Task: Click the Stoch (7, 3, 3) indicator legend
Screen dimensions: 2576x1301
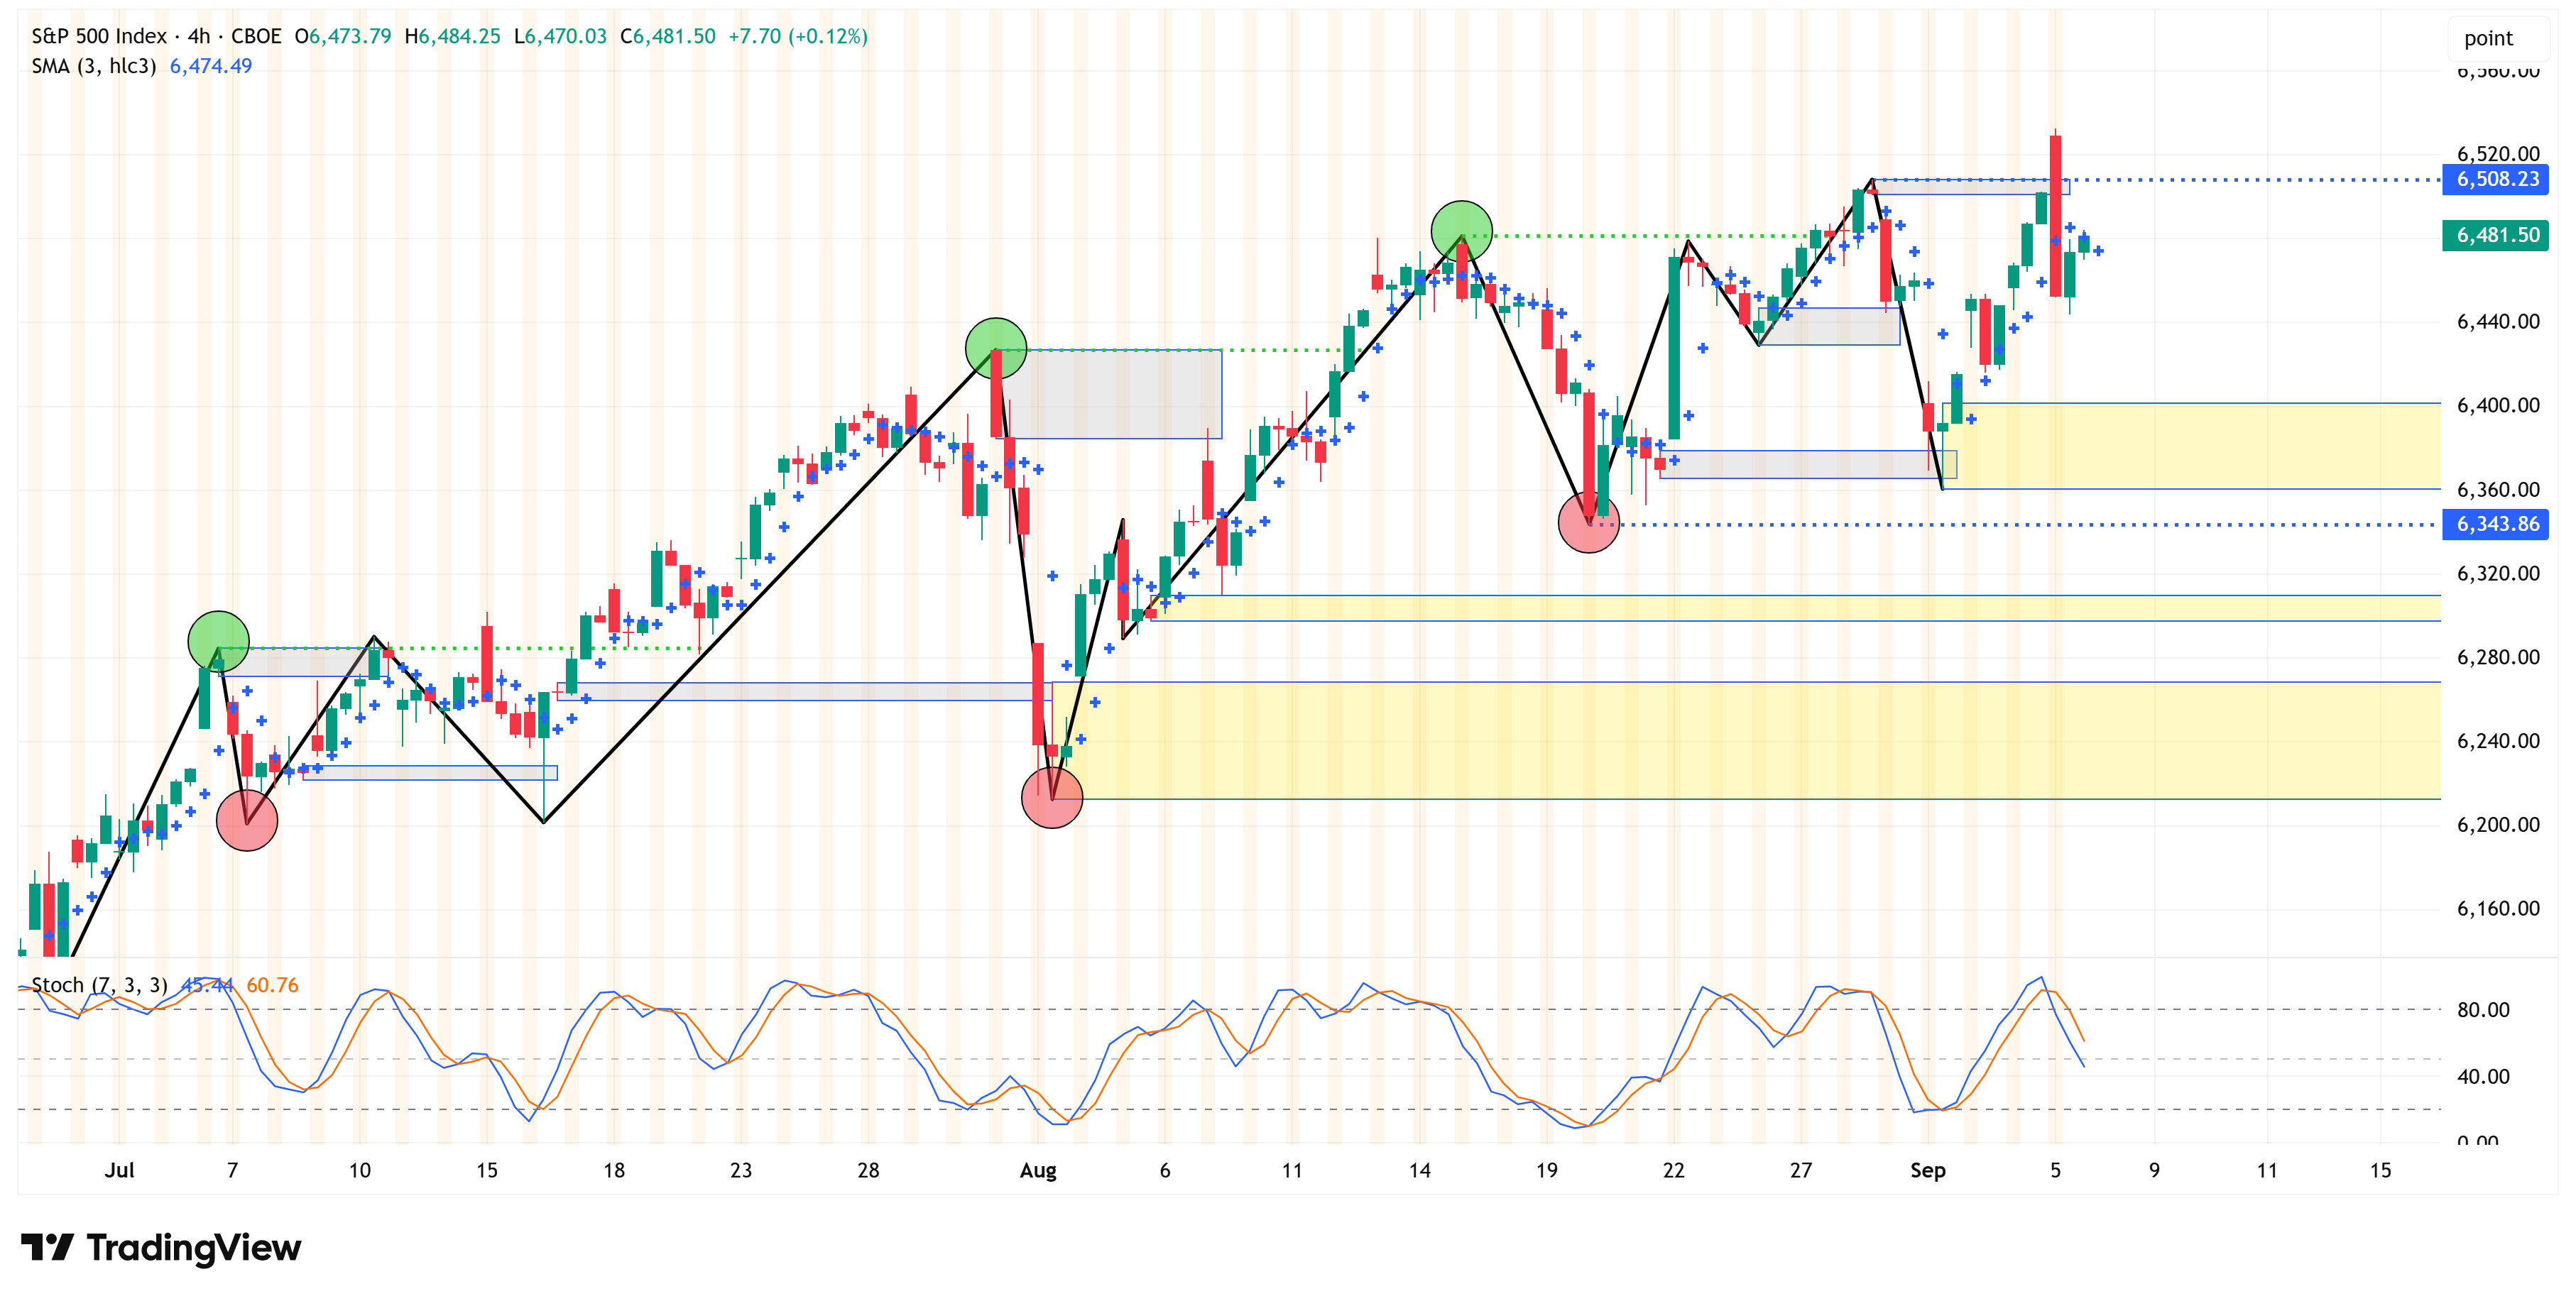Action: pyautogui.click(x=99, y=985)
